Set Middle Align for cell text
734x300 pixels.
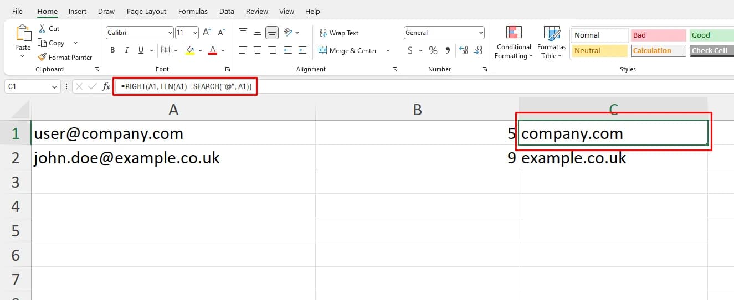click(x=258, y=33)
